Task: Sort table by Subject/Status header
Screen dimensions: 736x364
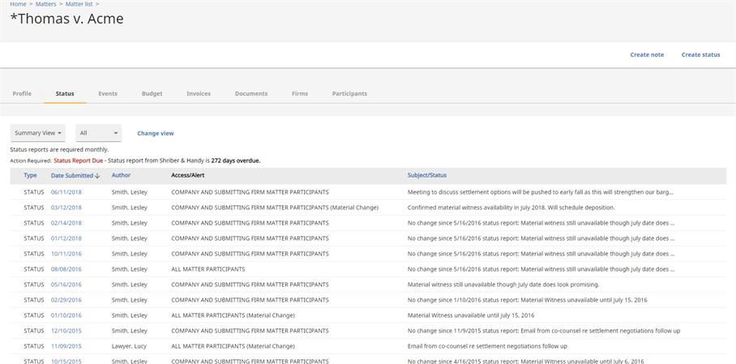Action: click(x=426, y=175)
